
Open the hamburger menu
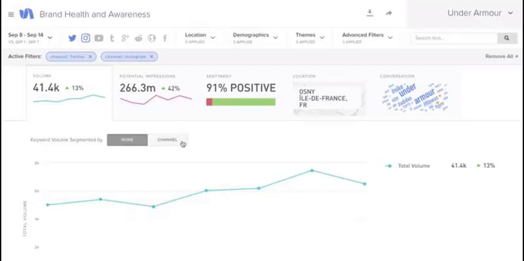tap(11, 14)
